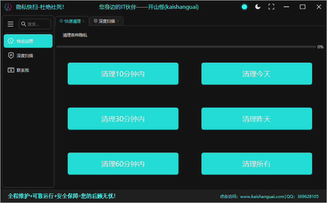
Task: Click the 清理60分钟内 button
Action: [123, 164]
